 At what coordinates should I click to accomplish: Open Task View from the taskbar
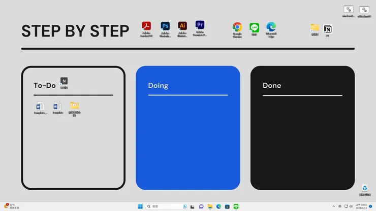(x=192, y=207)
